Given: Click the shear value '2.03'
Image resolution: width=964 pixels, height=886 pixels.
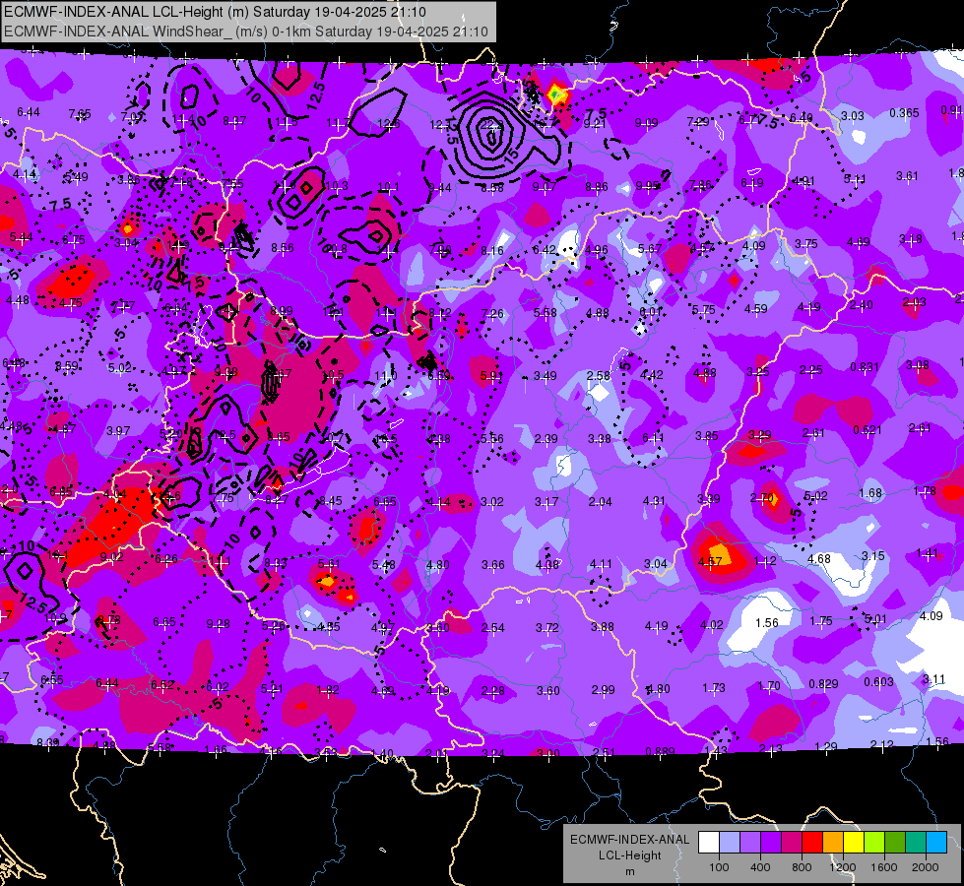Looking at the screenshot, I should coord(915,301).
